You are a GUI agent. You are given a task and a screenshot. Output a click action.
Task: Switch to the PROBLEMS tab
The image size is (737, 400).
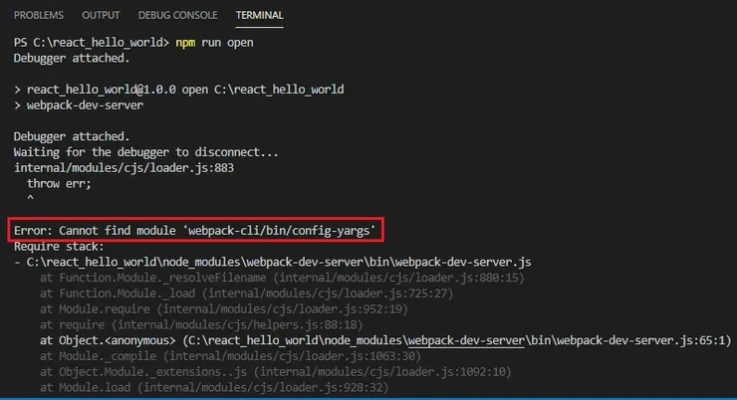(39, 15)
